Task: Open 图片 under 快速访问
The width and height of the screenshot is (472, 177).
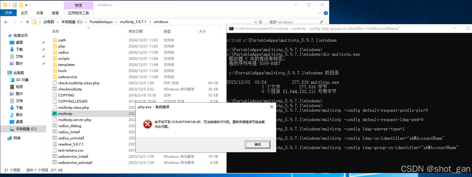Action: coord(19,63)
